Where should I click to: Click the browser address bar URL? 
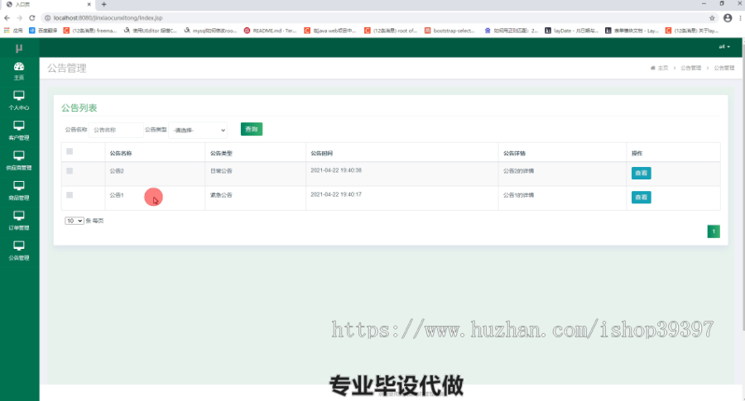[108, 18]
